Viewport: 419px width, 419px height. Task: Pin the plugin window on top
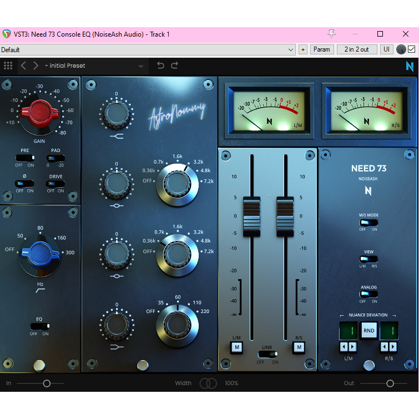click(331, 34)
